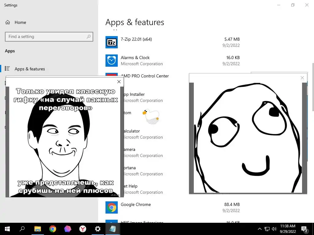Screen dimensions: 314x235
Task: Click the Alarms & Clock app icon
Action: pos(112,61)
